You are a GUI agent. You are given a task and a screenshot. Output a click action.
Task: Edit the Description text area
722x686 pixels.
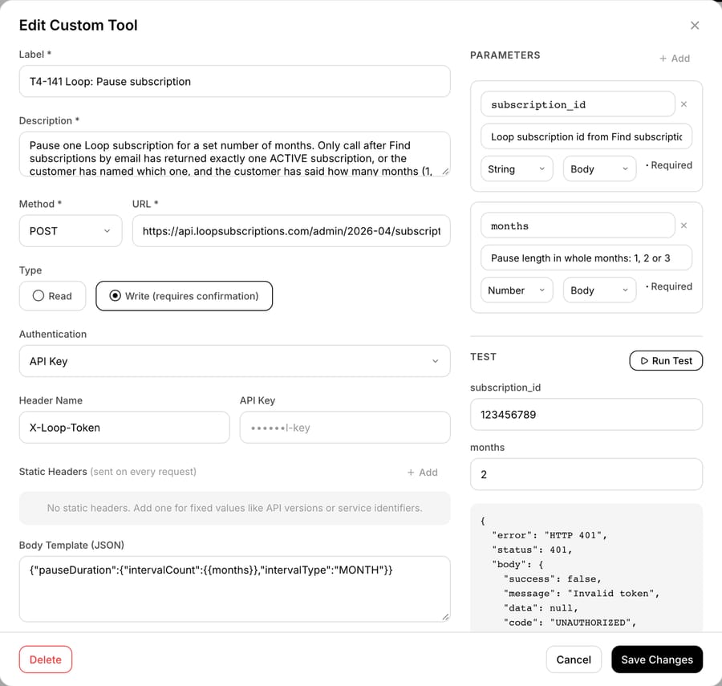234,154
